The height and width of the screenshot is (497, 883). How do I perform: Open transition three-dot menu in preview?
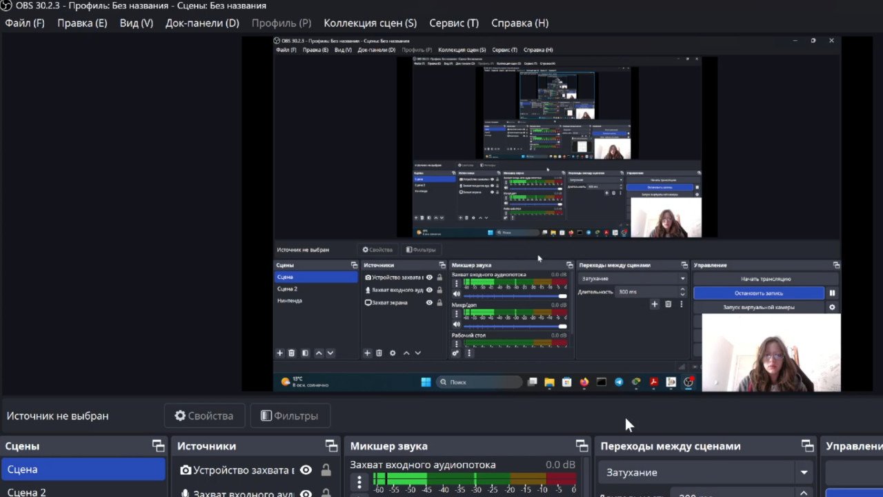[682, 304]
